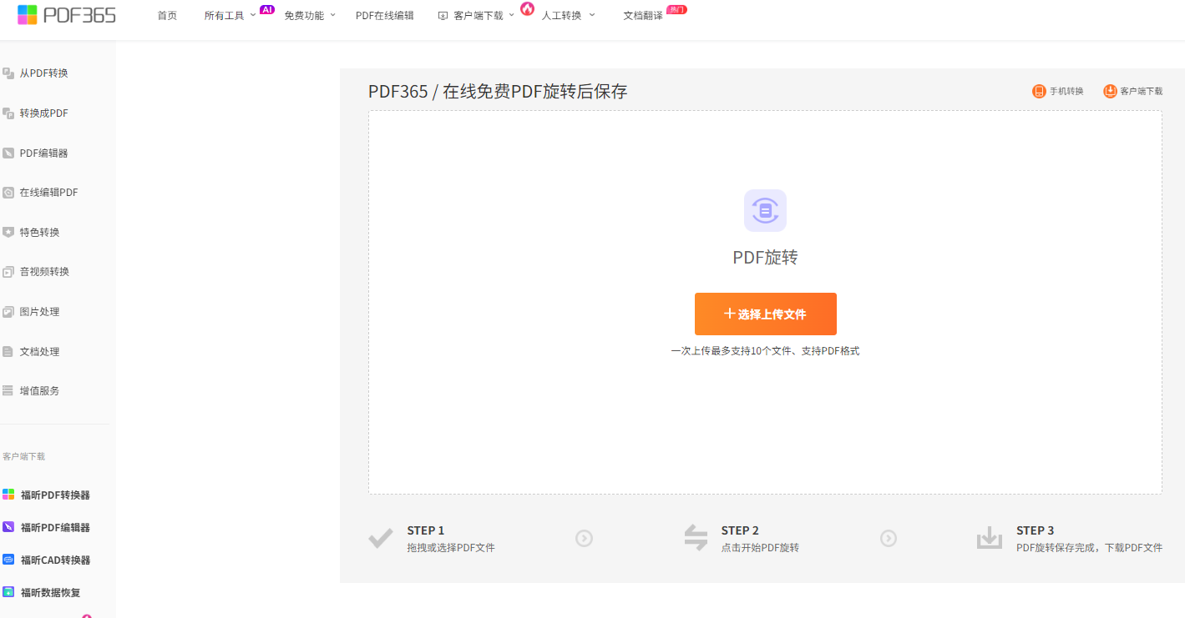Click the PDF rotate icon in upload area
This screenshot has height=618, width=1185.
(765, 210)
